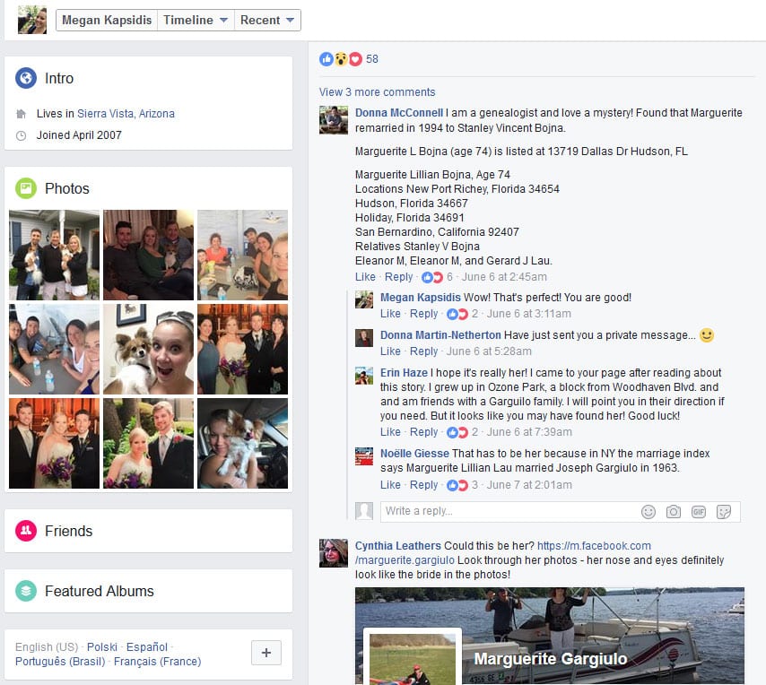The image size is (766, 685).
Task: Attach a photo with the camera icon
Action: (674, 511)
